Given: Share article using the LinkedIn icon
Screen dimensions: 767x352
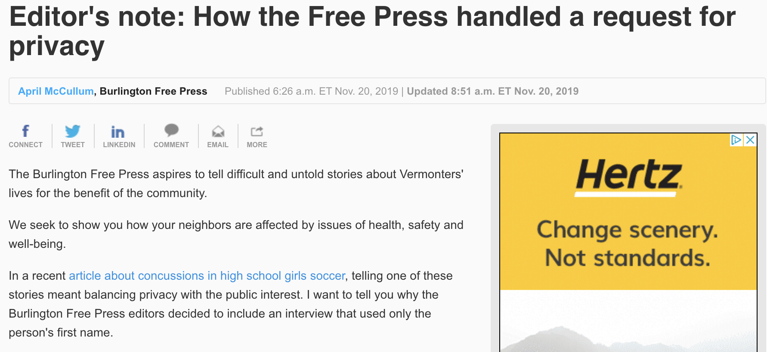Looking at the screenshot, I should (x=118, y=132).
